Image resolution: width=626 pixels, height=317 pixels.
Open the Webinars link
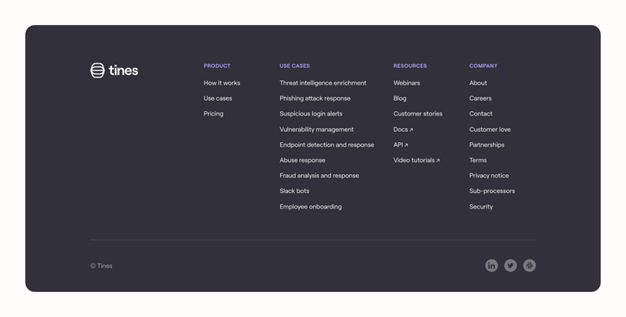point(407,83)
